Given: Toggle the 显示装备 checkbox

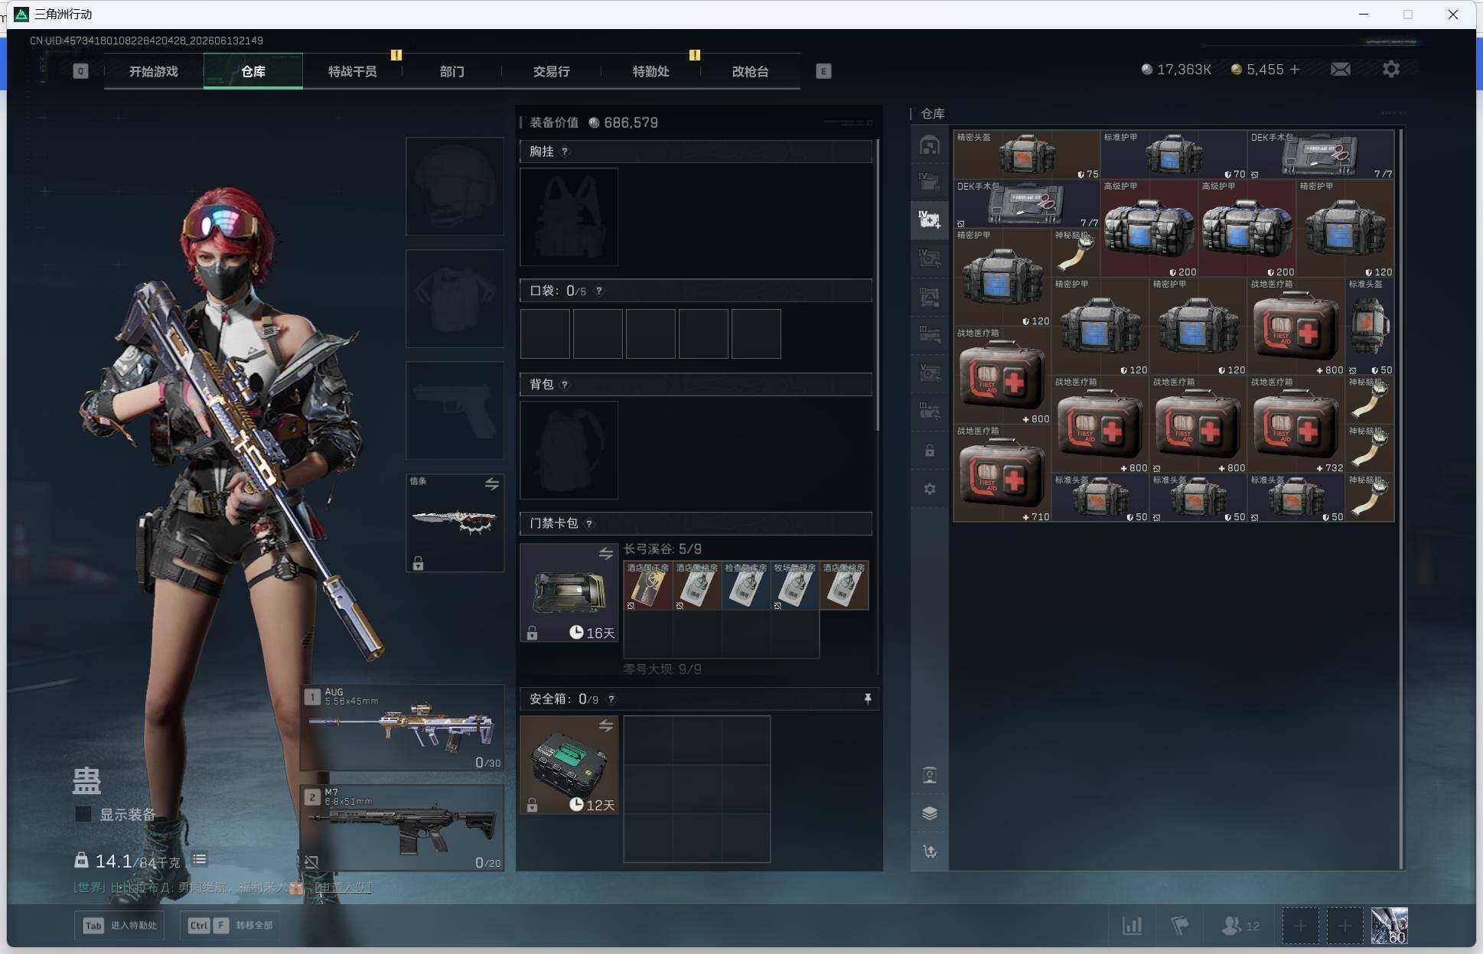Looking at the screenshot, I should pyautogui.click(x=83, y=814).
